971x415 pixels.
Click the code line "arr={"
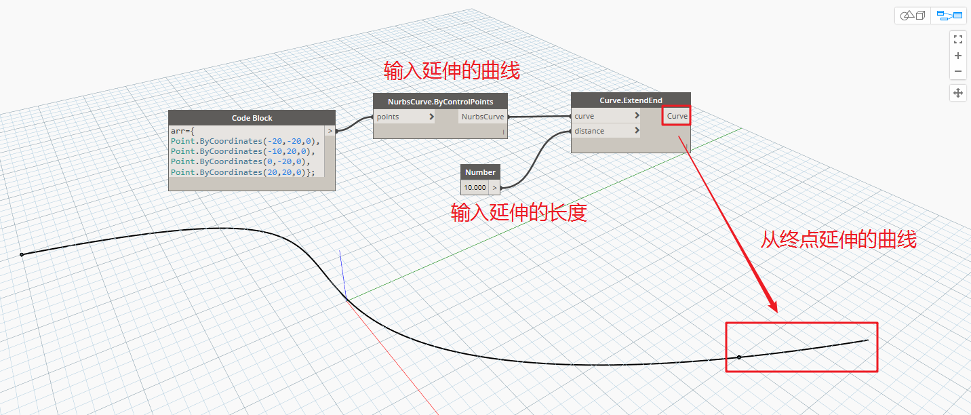(x=183, y=130)
